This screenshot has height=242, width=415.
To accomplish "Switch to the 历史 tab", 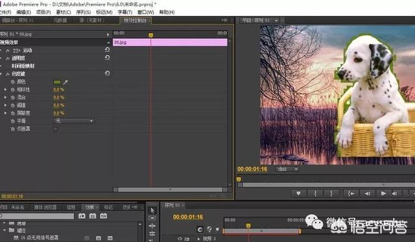I will [126, 207].
